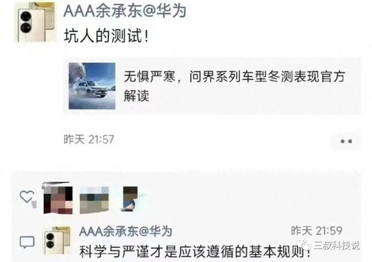This screenshot has width=372, height=262.
Task: Open article 无惧严寒，问界系列车型冬测表现官方解读
Action: (x=234, y=86)
